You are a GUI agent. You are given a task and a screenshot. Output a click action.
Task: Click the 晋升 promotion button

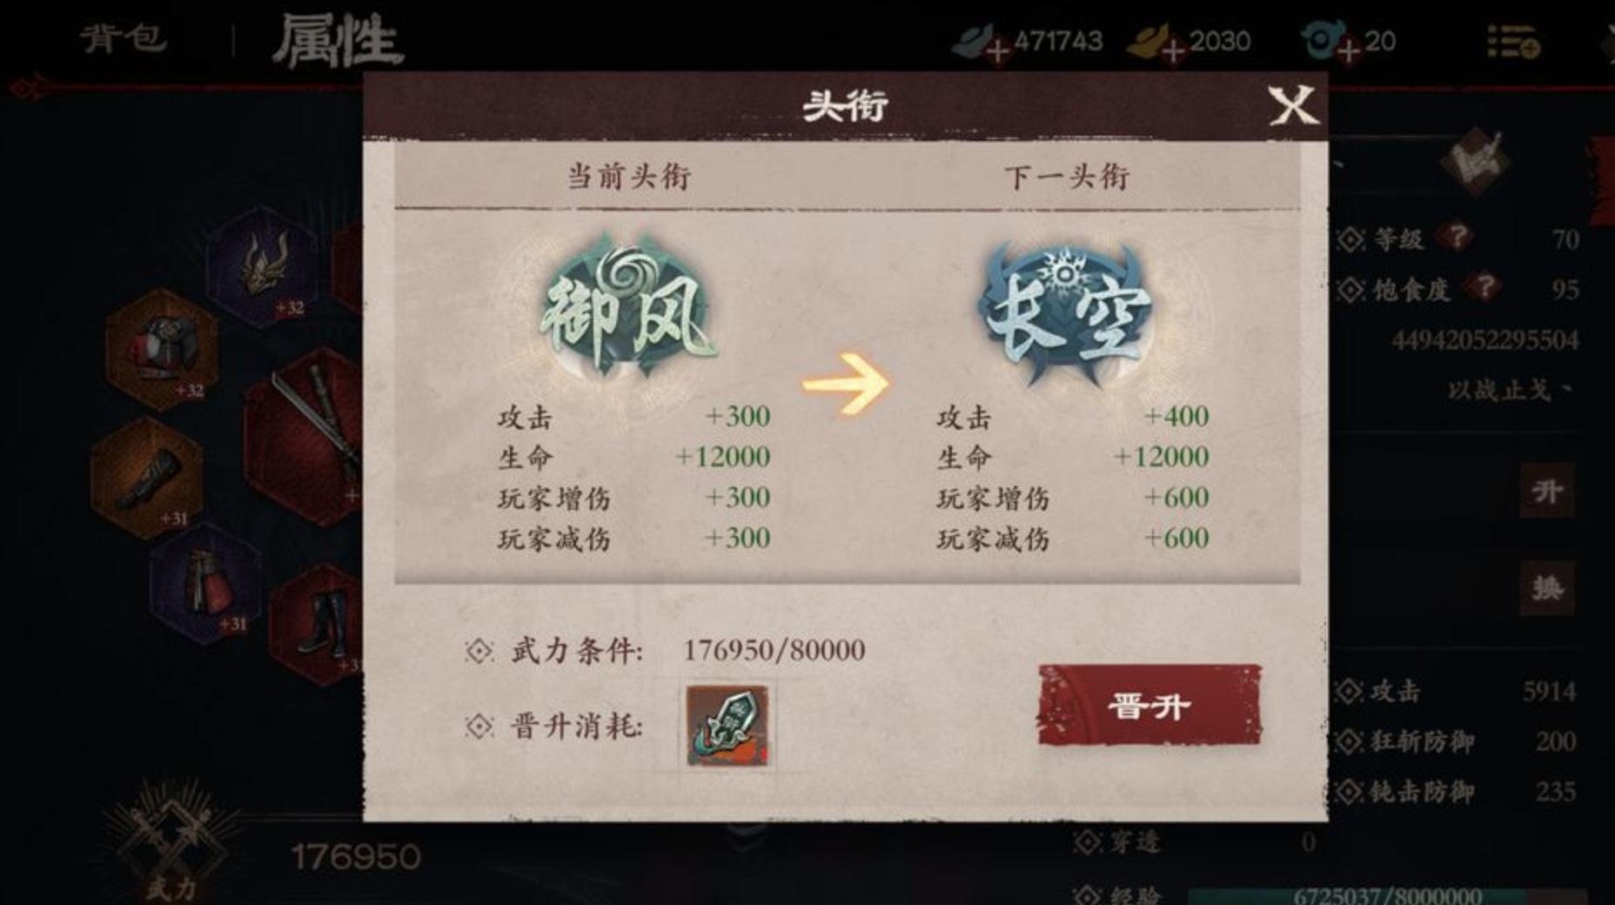(x=1149, y=706)
